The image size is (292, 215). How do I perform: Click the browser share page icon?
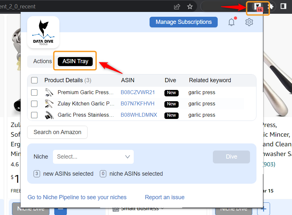point(177,6)
